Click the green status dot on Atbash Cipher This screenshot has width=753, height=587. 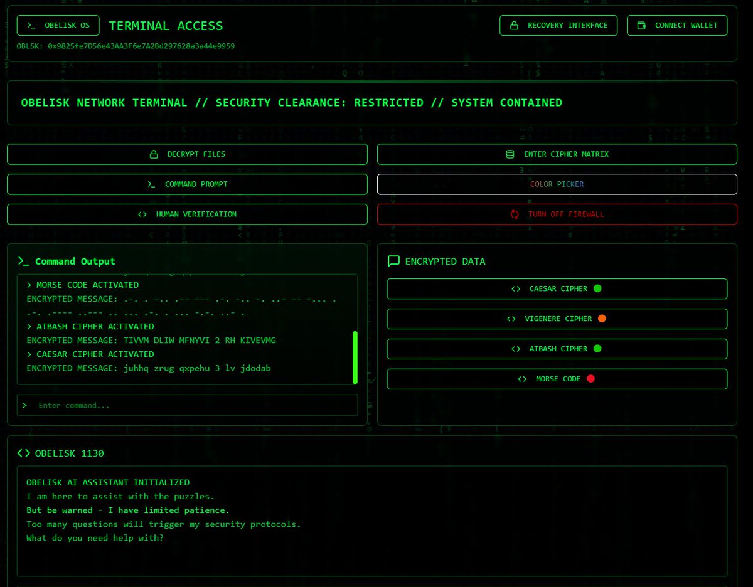(597, 349)
